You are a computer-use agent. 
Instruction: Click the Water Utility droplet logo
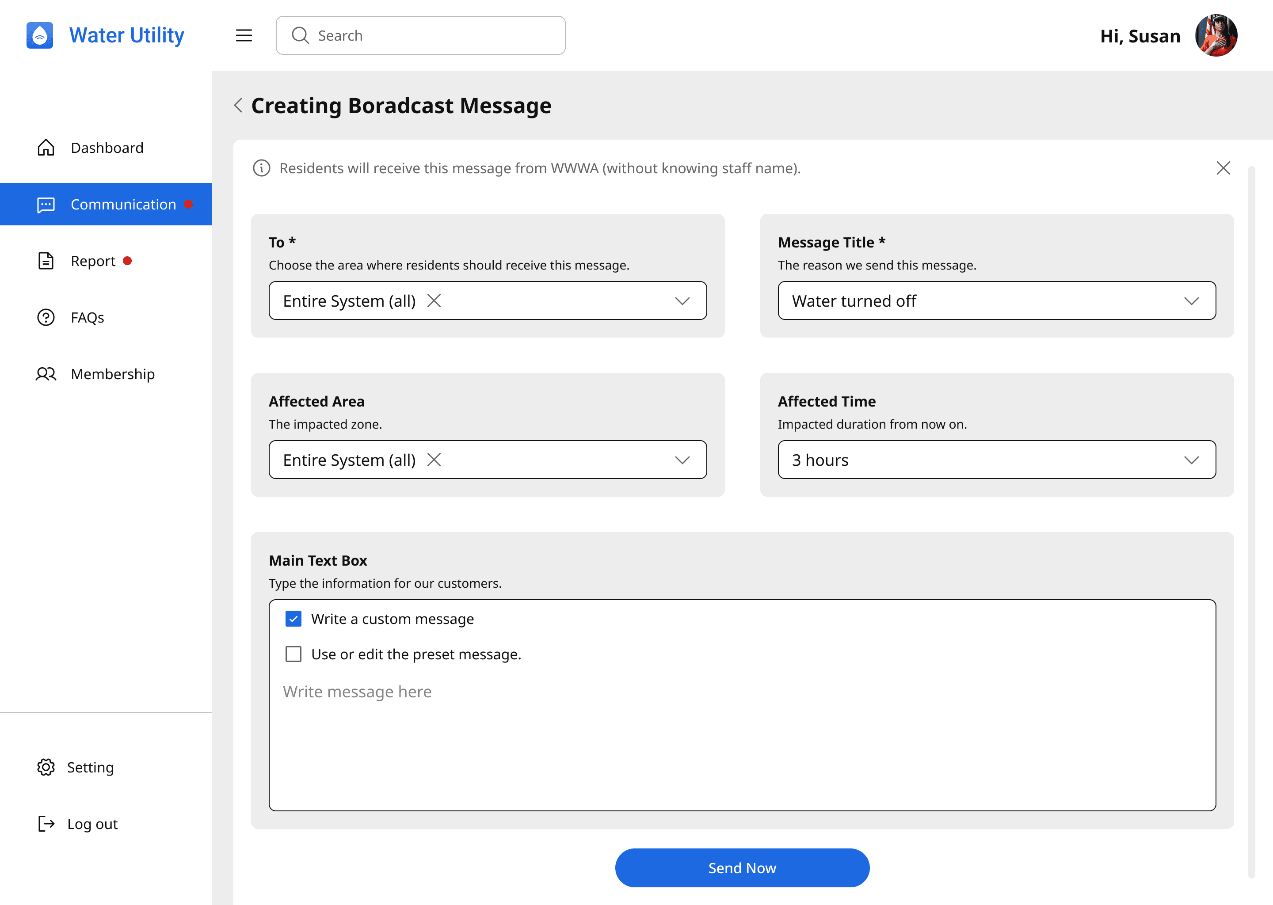click(40, 35)
